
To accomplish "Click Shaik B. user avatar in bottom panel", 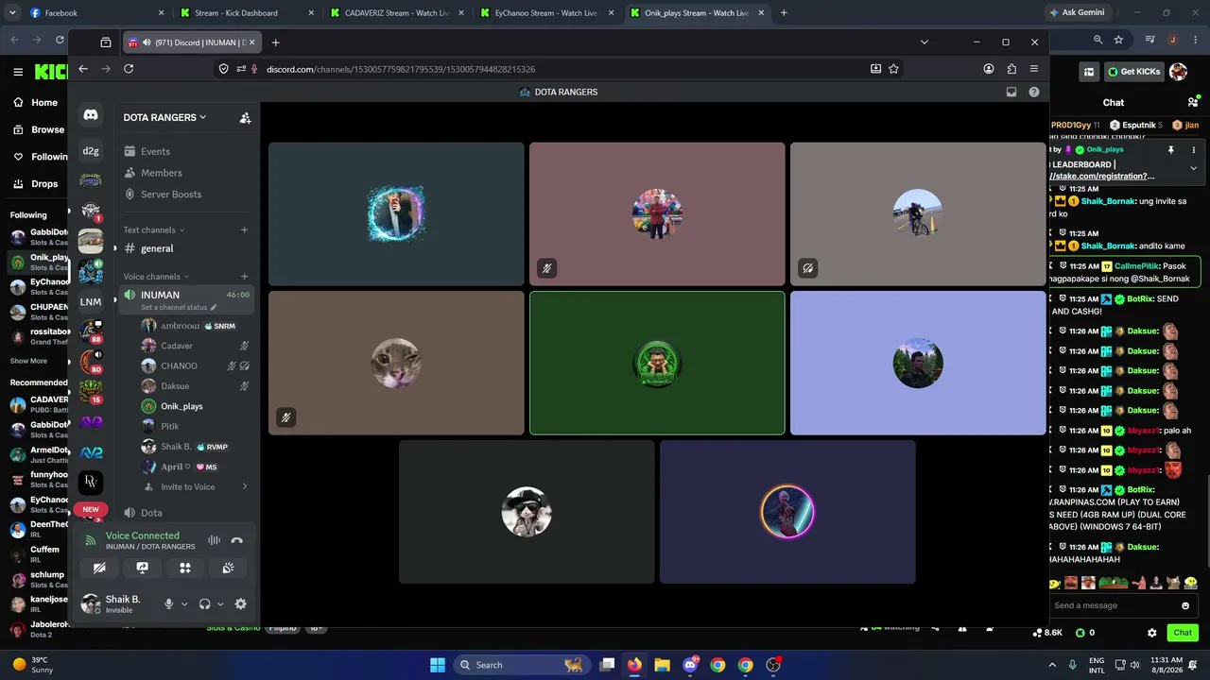I will [91, 603].
